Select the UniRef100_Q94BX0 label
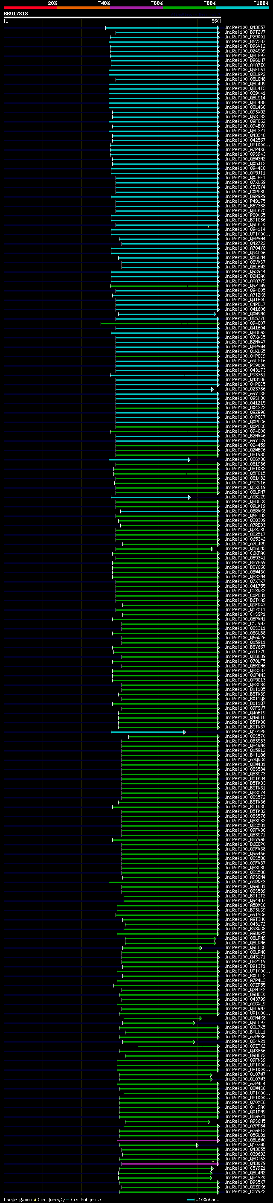 click(x=244, y=126)
